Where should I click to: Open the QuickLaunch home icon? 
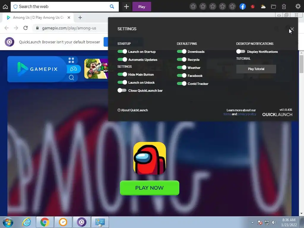5,7
